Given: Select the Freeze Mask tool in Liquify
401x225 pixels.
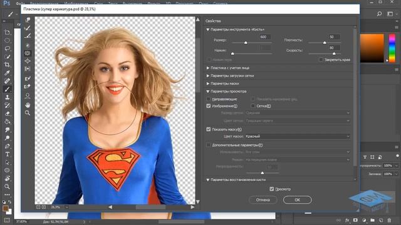Looking at the screenshot, I should (28, 79).
